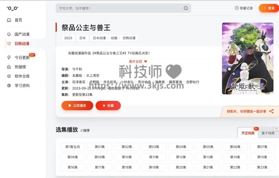
Task: Click the globe icon beside 学习资料
Action: (9, 86)
